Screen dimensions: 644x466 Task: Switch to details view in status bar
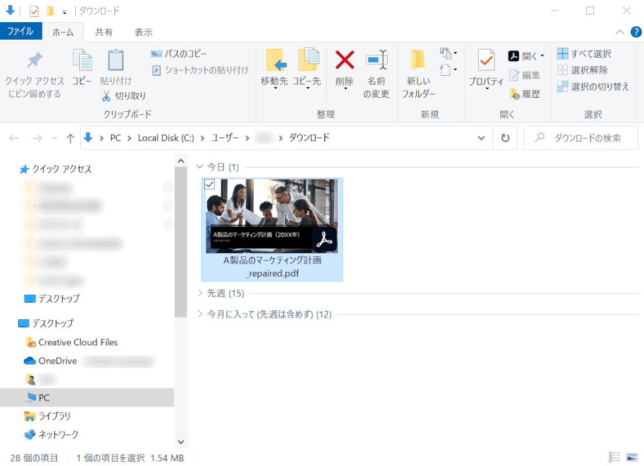614,457
